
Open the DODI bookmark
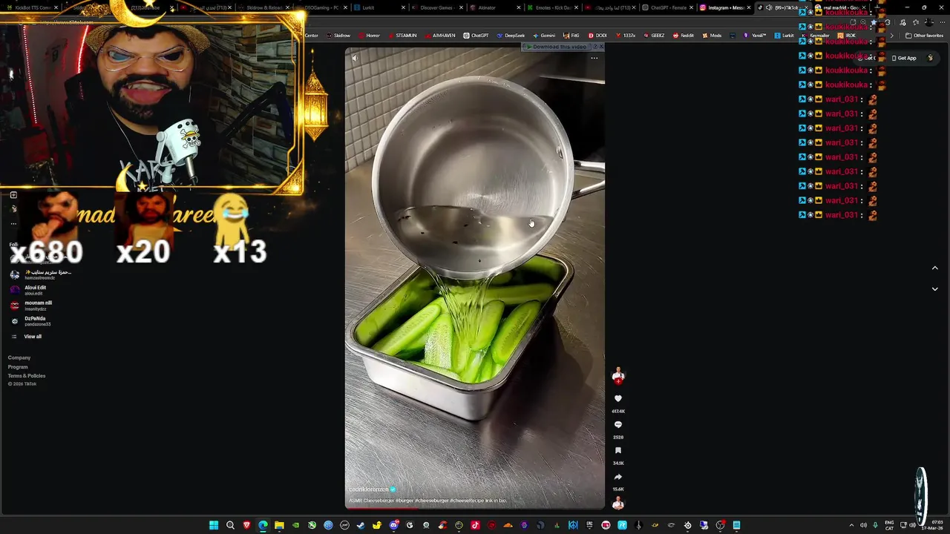[x=597, y=36]
